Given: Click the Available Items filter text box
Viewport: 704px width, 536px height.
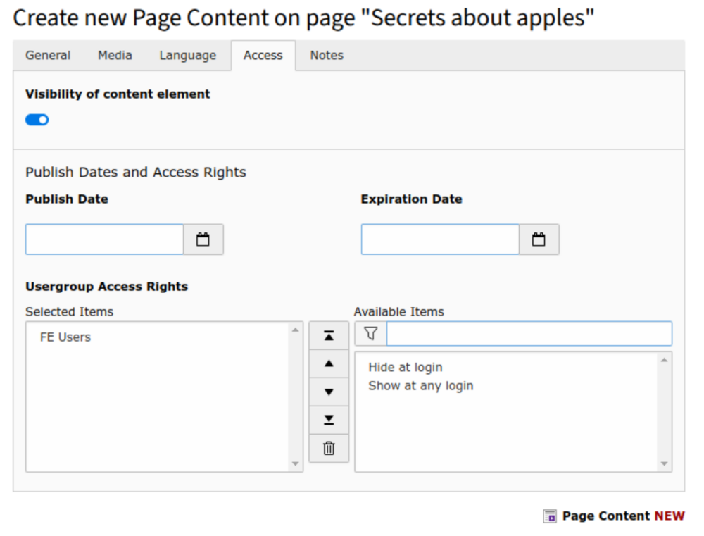Looking at the screenshot, I should (529, 334).
